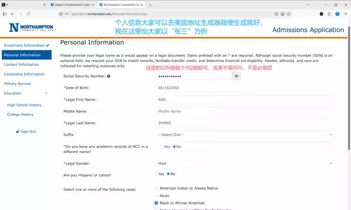This screenshot has width=351, height=210.
Task: Open reader view icon in address bar
Action: [277, 14]
